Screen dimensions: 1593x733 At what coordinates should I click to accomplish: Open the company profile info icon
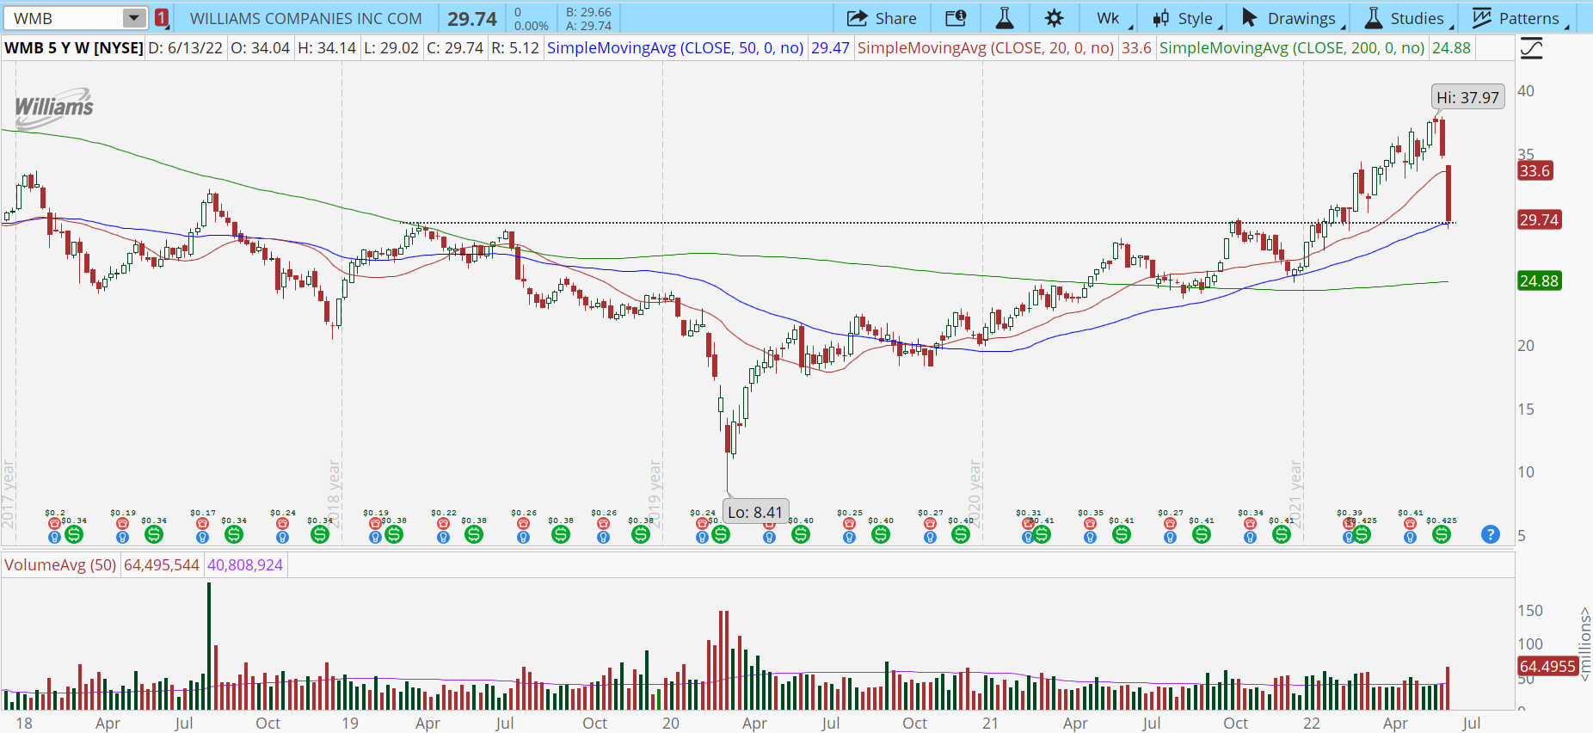[x=956, y=18]
